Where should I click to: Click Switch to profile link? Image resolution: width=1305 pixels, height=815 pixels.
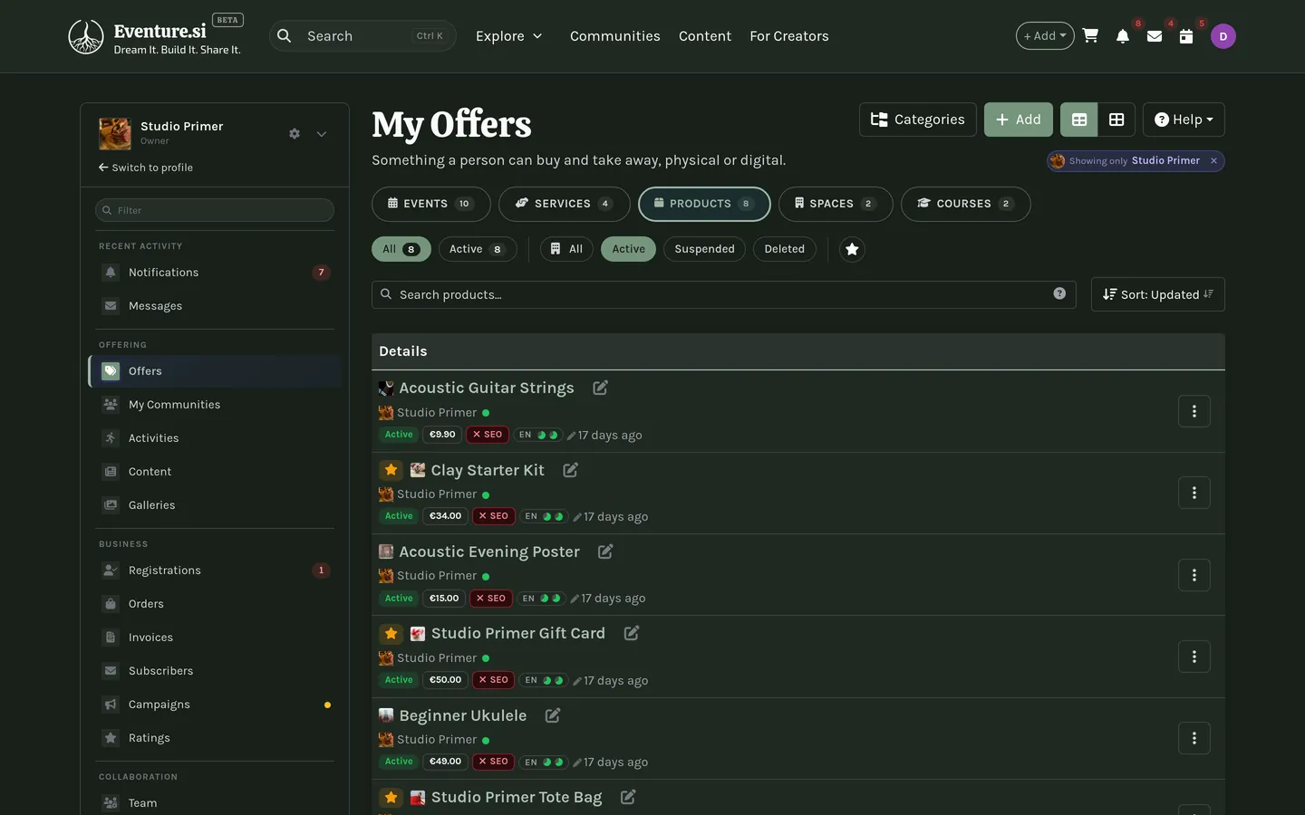[146, 168]
